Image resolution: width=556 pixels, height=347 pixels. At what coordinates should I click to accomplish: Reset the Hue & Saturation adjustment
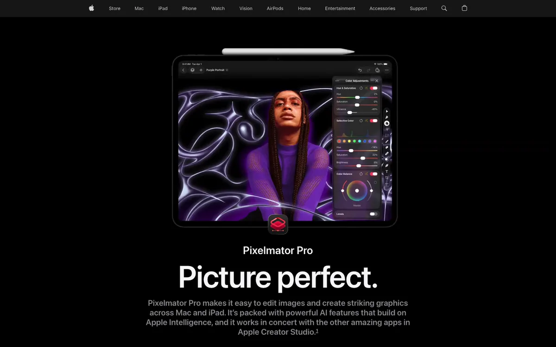click(361, 88)
